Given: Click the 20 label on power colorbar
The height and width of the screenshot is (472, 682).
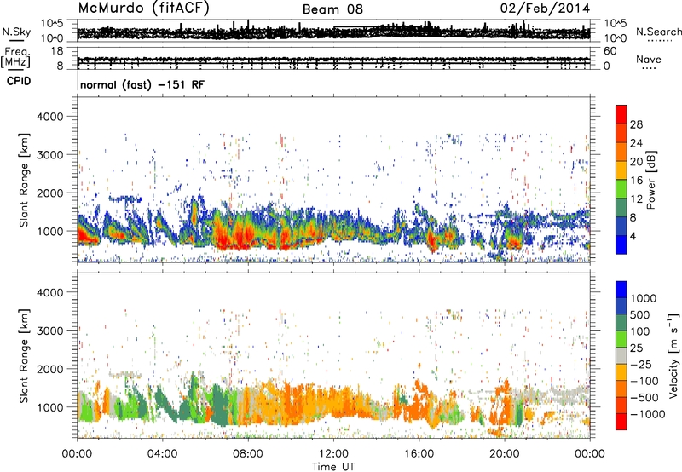Looking at the screenshot, I should pyautogui.click(x=636, y=162).
